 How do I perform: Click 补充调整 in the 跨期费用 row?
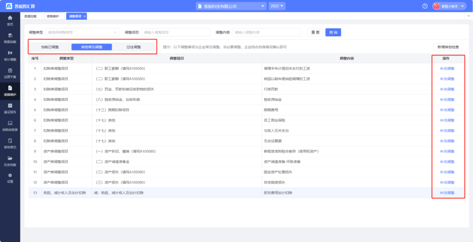pyautogui.click(x=447, y=110)
